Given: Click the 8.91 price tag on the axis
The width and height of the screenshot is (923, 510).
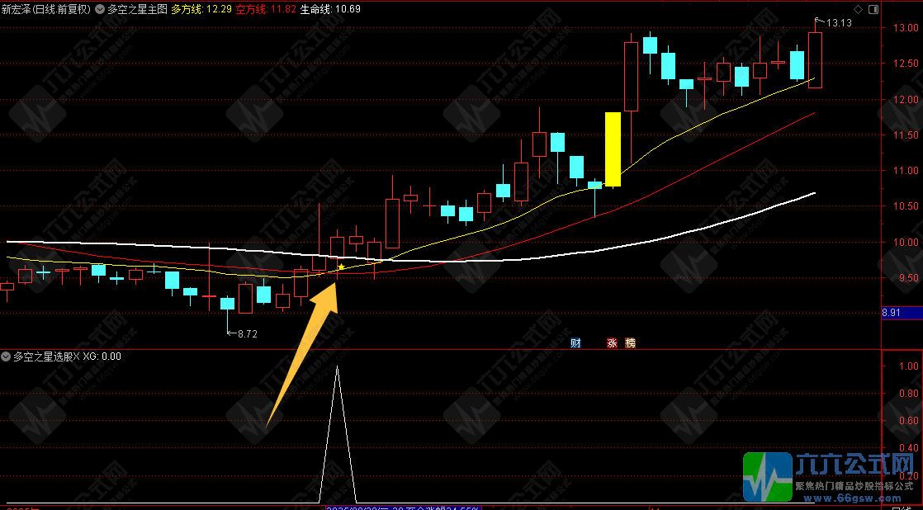Looking at the screenshot, I should point(890,313).
